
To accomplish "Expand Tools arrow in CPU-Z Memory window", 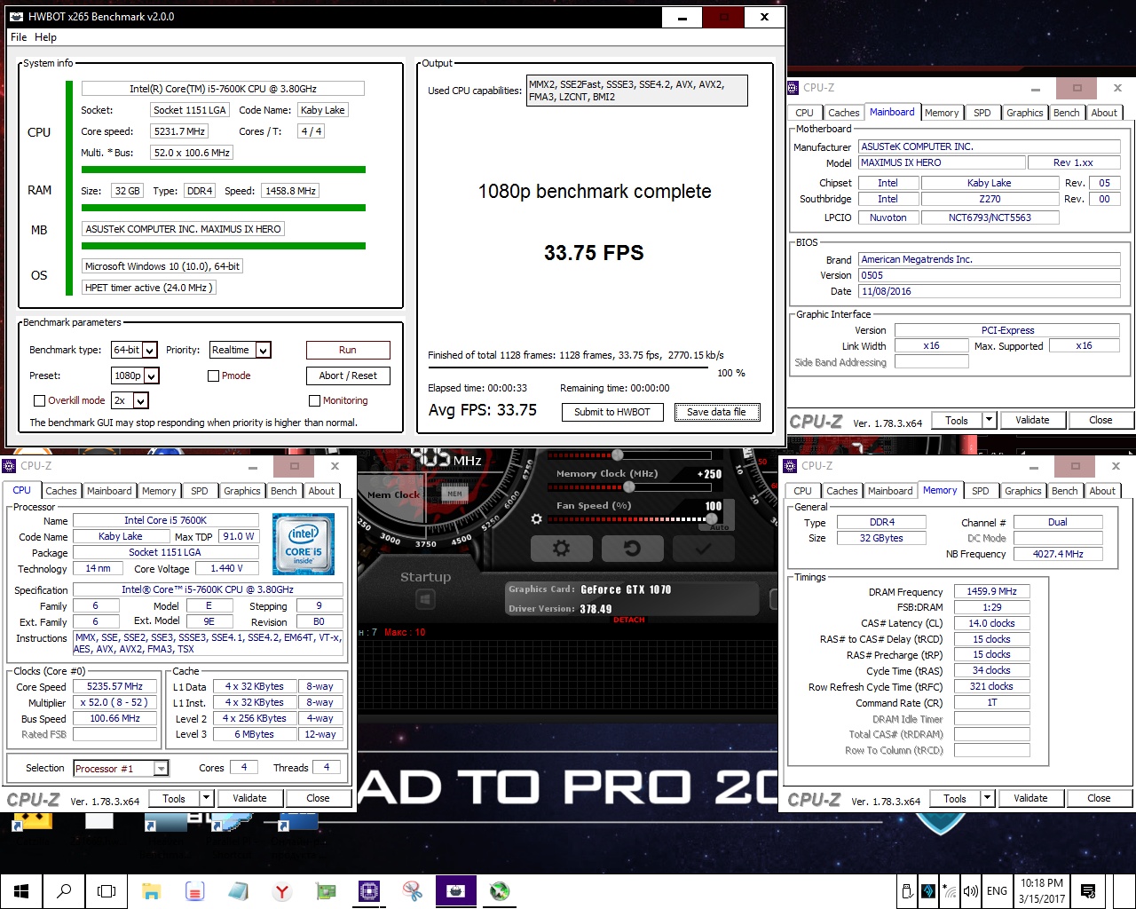I will click(988, 799).
